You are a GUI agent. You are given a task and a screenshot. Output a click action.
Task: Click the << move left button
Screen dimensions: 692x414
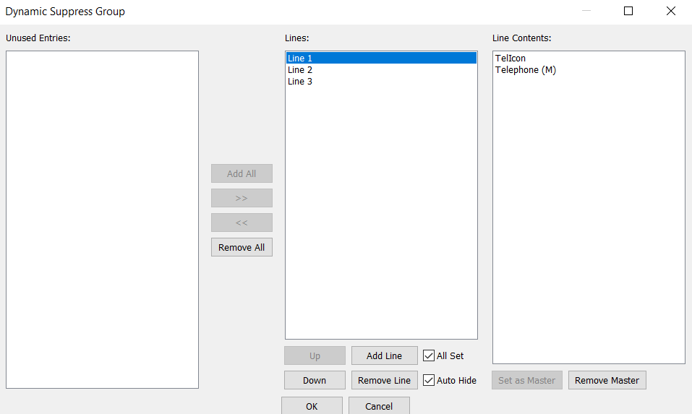coord(242,223)
